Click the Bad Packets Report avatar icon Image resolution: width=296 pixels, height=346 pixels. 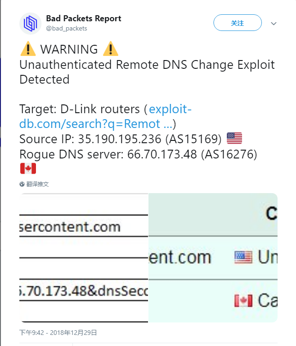pyautogui.click(x=30, y=24)
